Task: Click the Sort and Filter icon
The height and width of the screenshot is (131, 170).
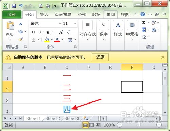Action: (x=154, y=23)
